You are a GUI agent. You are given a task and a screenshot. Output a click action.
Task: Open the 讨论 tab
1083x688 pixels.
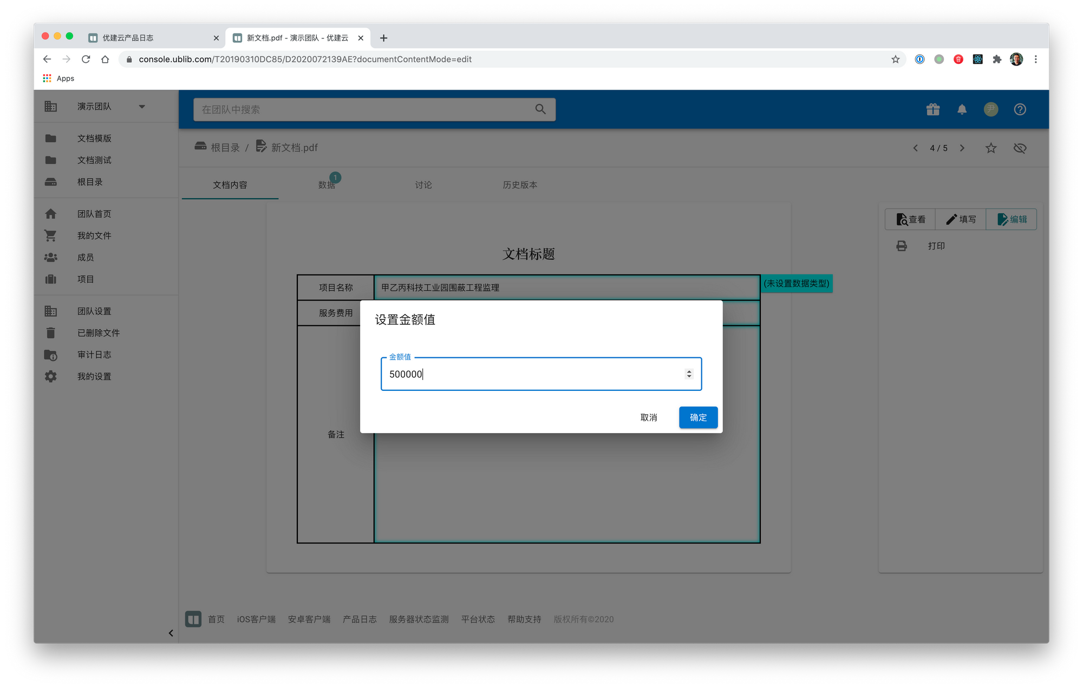point(423,185)
